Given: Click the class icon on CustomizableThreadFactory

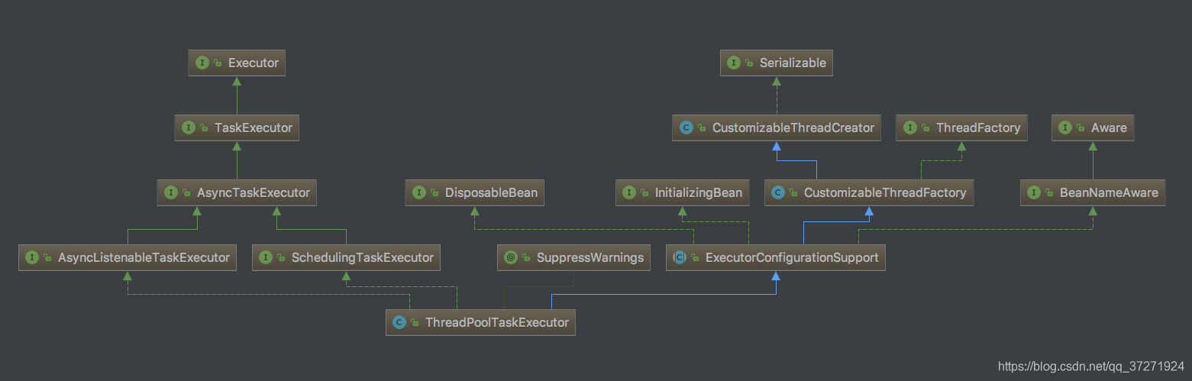Looking at the screenshot, I should tap(778, 192).
